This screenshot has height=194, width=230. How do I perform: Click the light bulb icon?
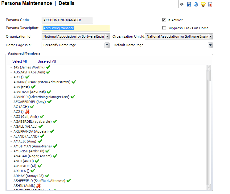pyautogui.click(x=203, y=4)
